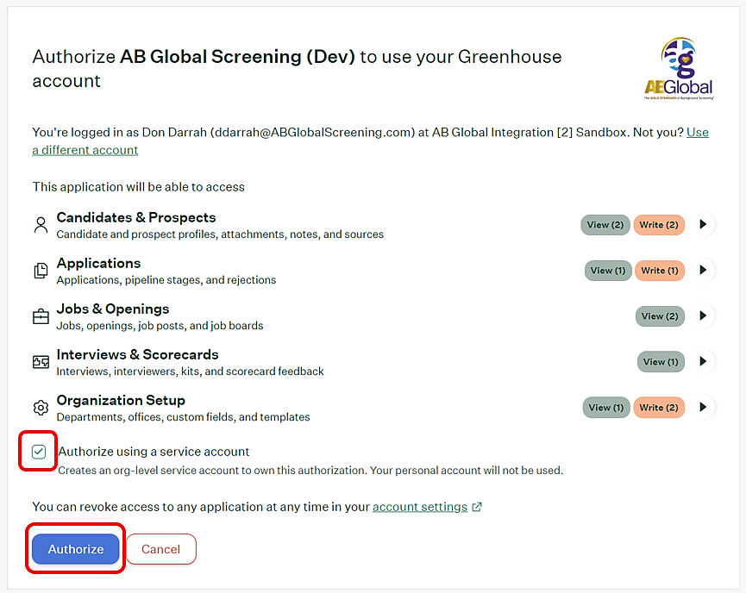Expand the Candidates & Prospects permissions arrow
The image size is (746, 593).
703,224
